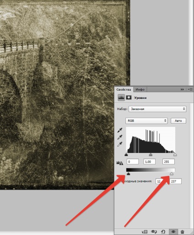Click the Авто button
Screen dimensions: 194x235
click(178, 120)
